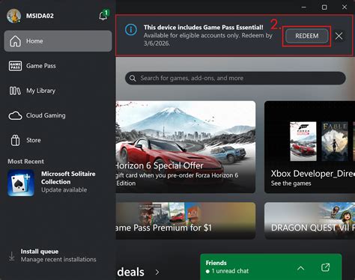Click the Friends title in green panel
The image size is (355, 280).
coord(216,263)
